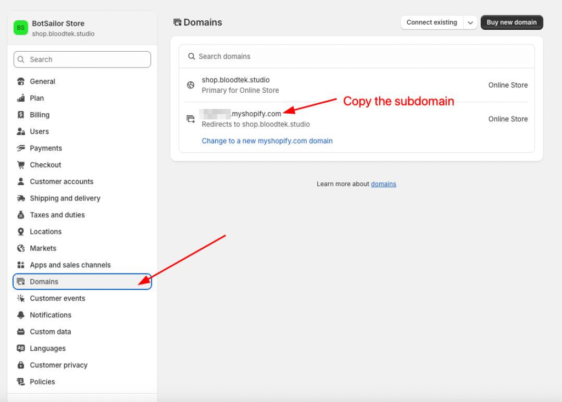Click the Search domains field
Screen dimensions: 562x402
point(357,57)
